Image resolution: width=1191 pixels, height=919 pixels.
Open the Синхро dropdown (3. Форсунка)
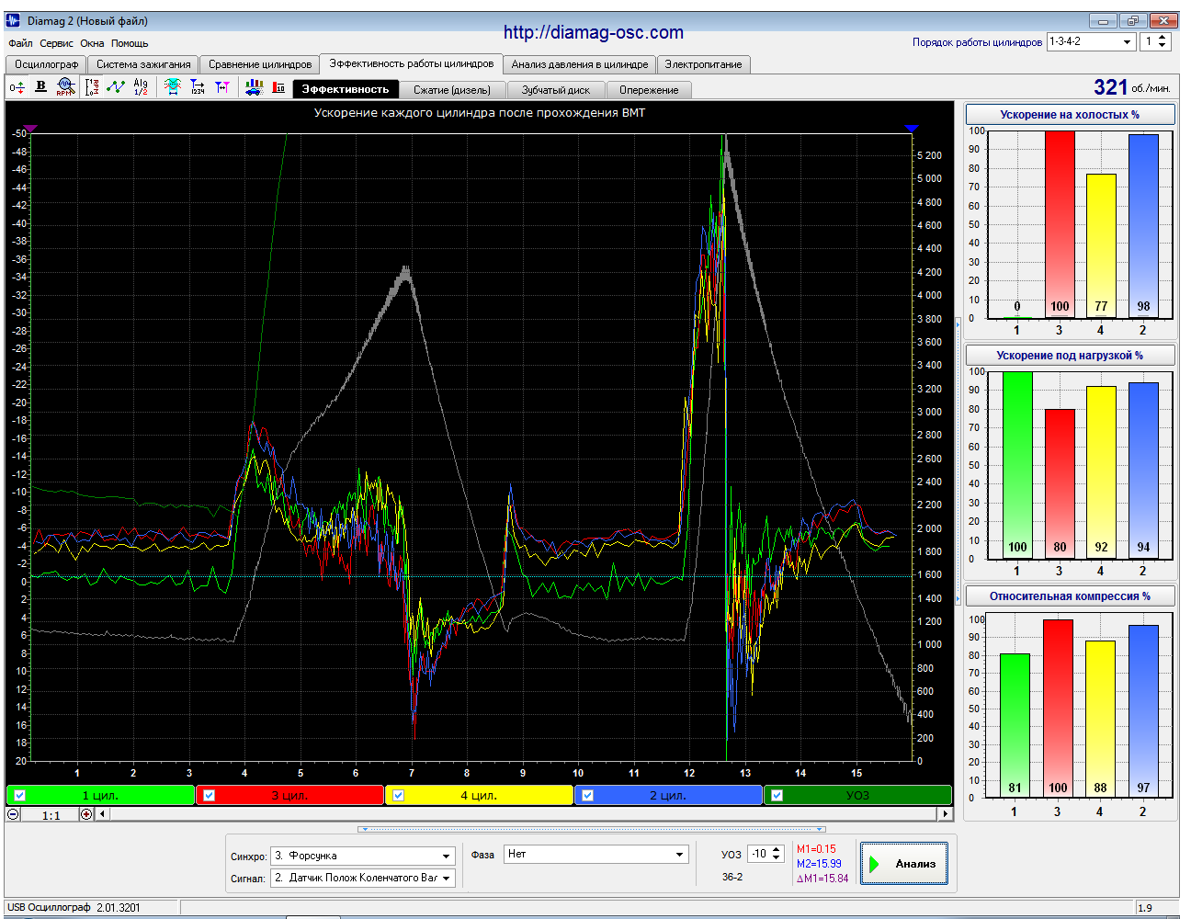(x=363, y=856)
